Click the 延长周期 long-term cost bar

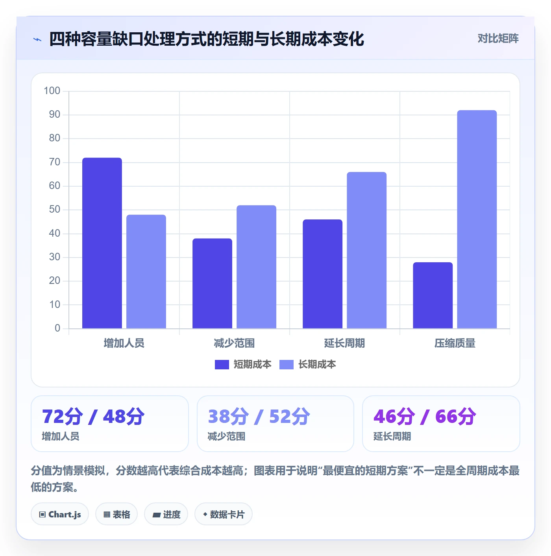[x=366, y=250]
